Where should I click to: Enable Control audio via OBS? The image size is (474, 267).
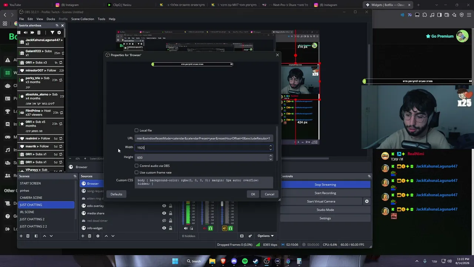[137, 166]
